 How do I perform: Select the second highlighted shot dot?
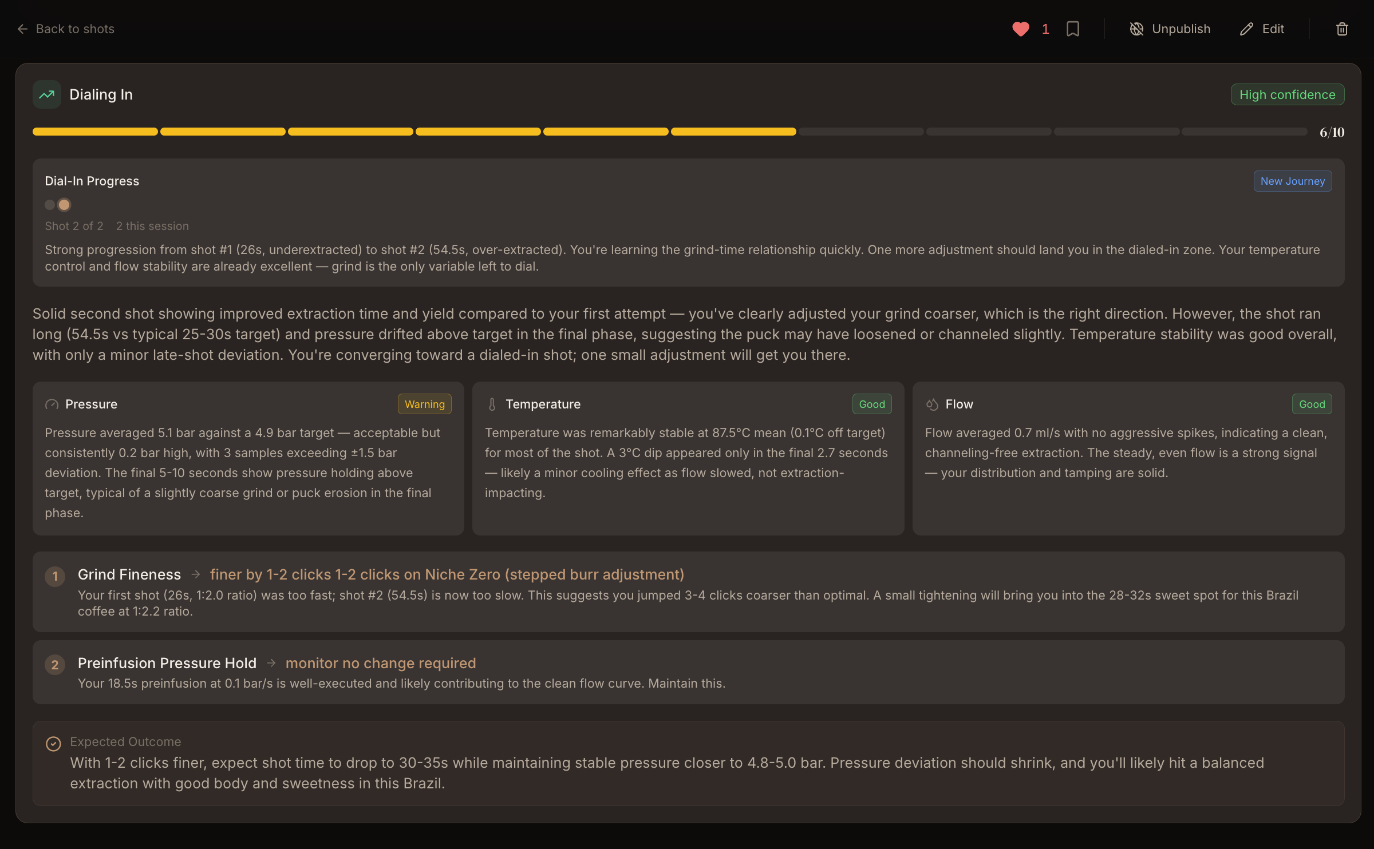(64, 205)
